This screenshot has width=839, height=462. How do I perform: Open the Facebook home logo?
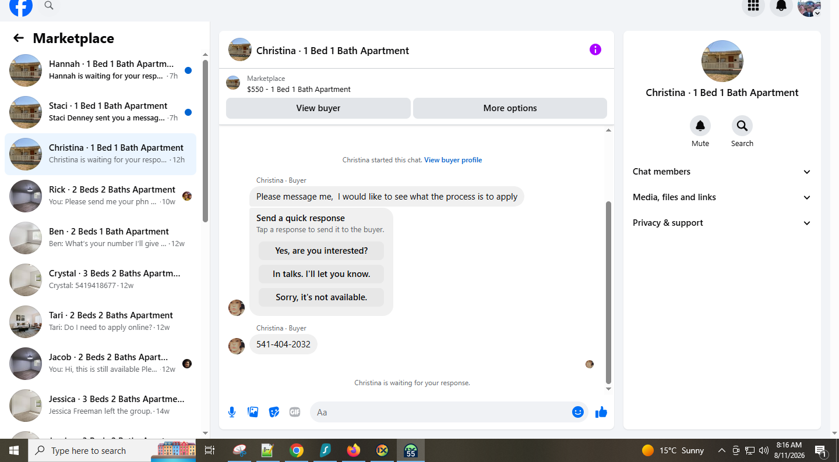(21, 6)
